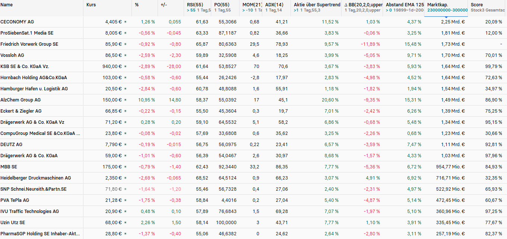Open CompuGroup Medical SE &Co.KGaA

click(40, 133)
